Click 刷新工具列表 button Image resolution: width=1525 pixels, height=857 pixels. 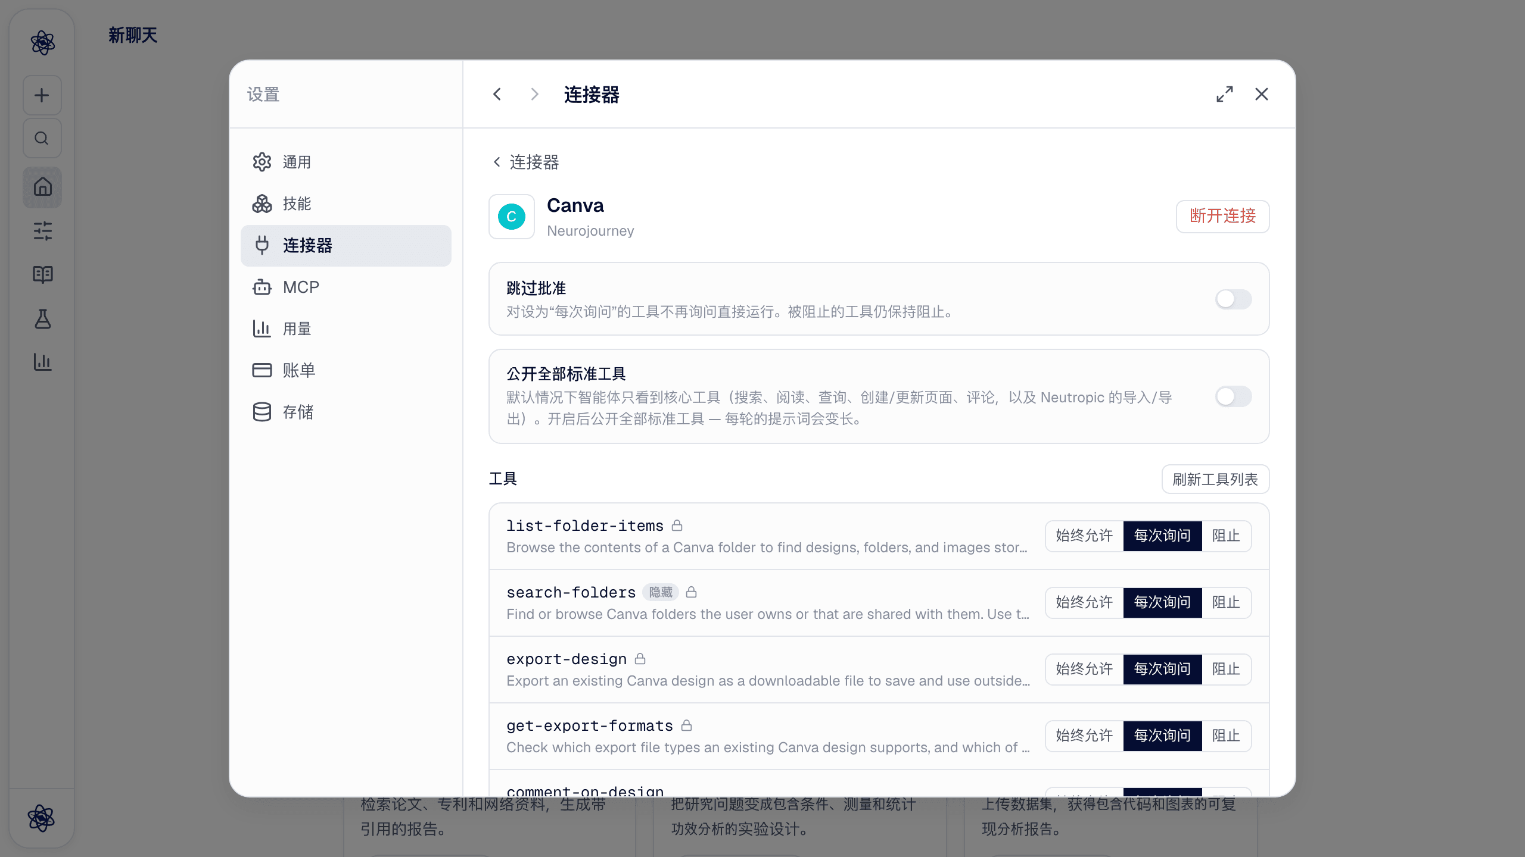1215,479
